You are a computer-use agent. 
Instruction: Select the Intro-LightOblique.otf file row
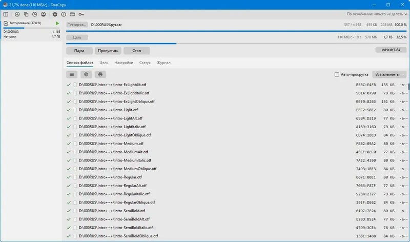tap(236, 135)
